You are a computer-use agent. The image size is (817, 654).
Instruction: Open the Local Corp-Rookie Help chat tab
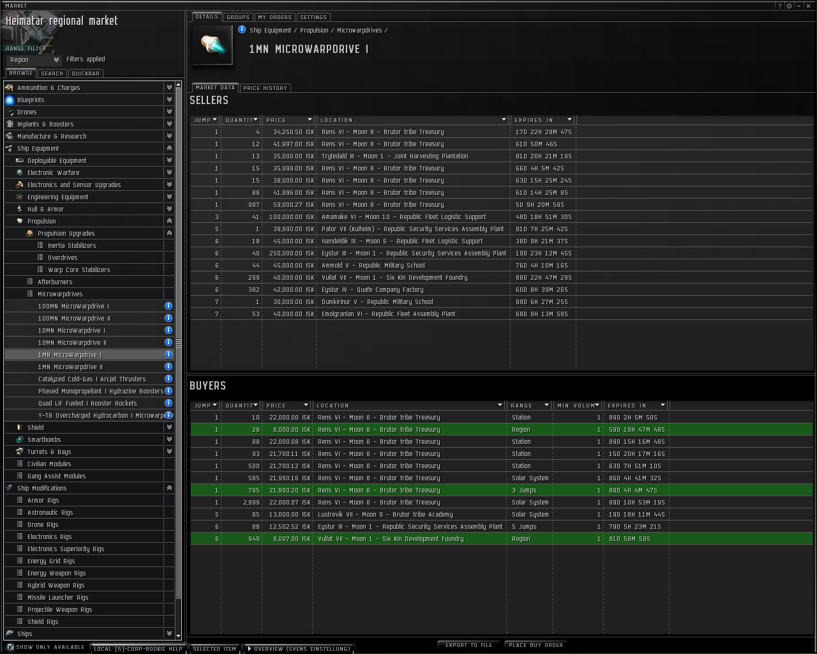138,649
